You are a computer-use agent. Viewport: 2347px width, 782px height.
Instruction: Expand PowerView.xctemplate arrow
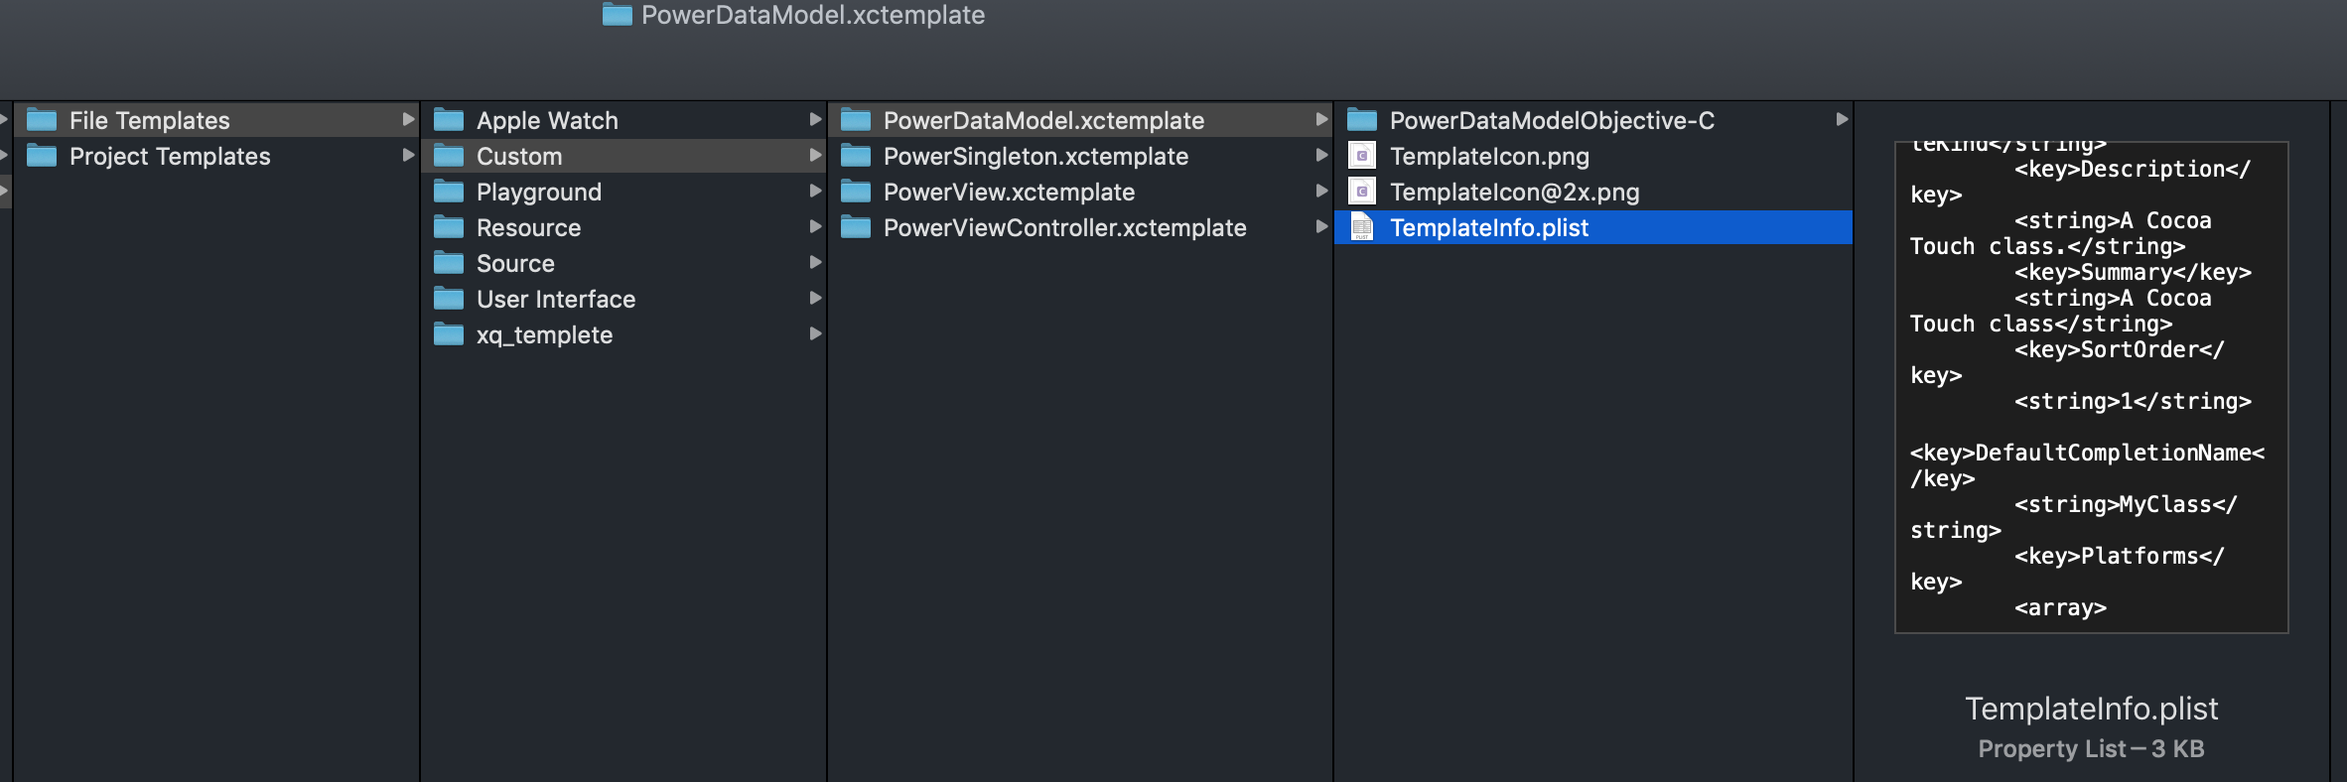tap(1321, 192)
